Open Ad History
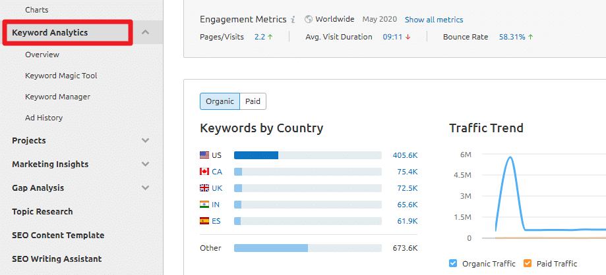This screenshot has height=275, width=606. click(44, 118)
